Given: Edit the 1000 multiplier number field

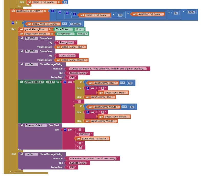Looking at the screenshot, I should [191, 12].
